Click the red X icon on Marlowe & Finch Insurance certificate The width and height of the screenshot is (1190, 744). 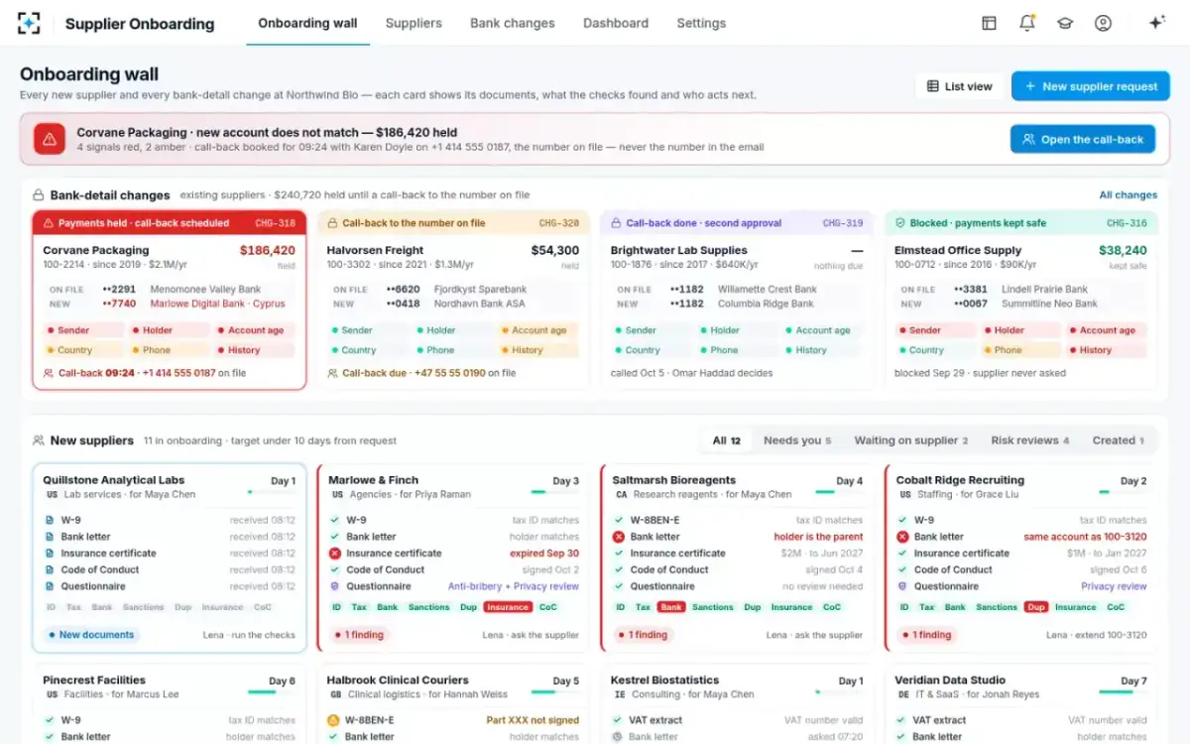pos(335,554)
